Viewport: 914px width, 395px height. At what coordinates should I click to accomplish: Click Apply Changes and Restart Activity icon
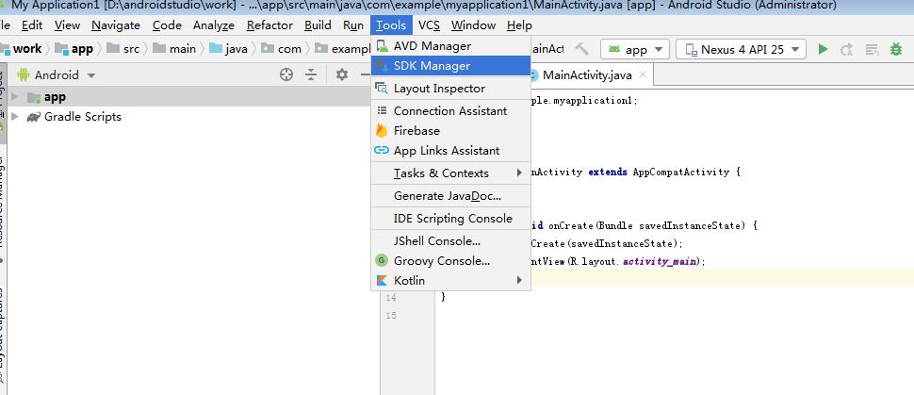pyautogui.click(x=847, y=50)
